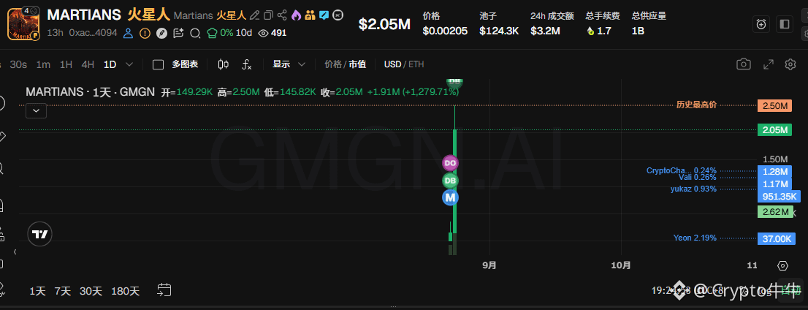Set range to 1天
The image size is (808, 310).
pyautogui.click(x=37, y=291)
